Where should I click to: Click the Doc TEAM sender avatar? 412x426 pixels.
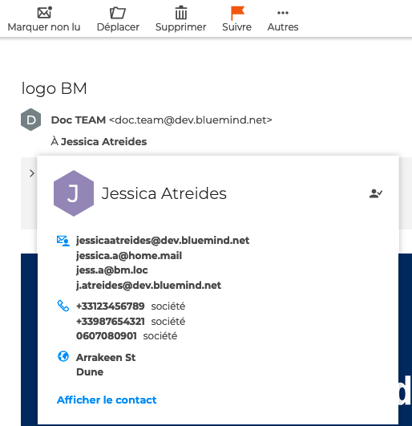click(31, 120)
